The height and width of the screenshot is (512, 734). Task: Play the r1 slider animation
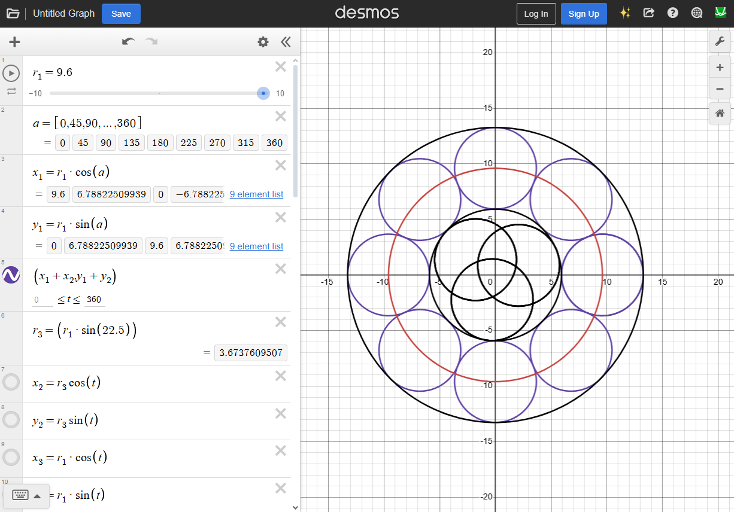click(11, 74)
